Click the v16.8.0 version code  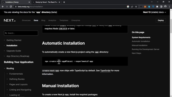point(63,29)
